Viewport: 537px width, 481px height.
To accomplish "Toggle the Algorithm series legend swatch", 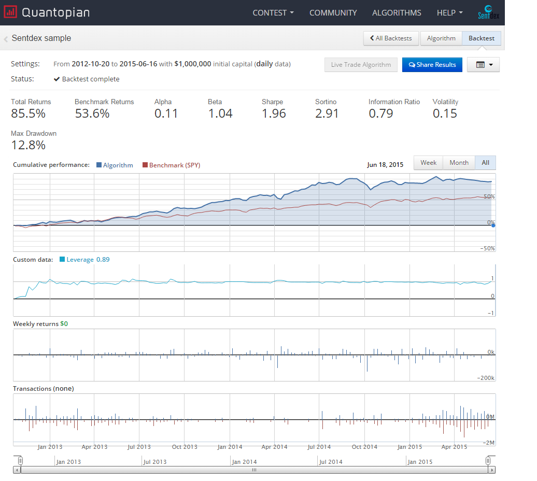I will pos(99,165).
